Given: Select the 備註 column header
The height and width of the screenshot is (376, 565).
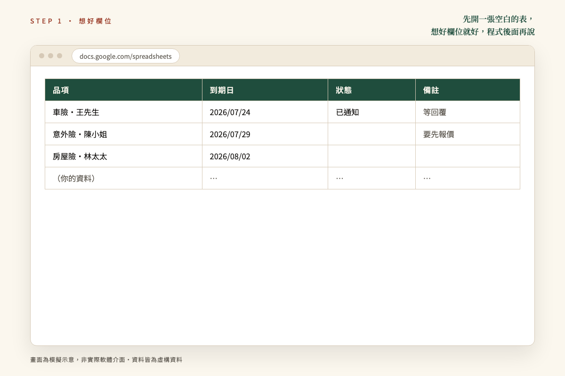Looking at the screenshot, I should pos(468,90).
